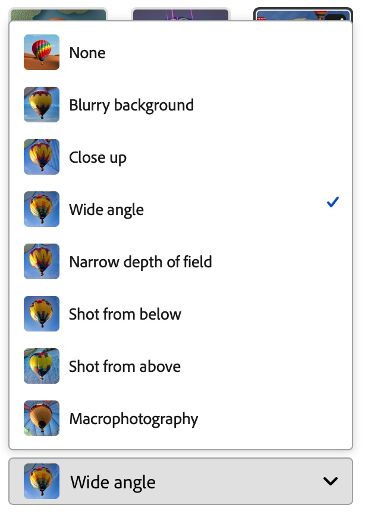Click the Wide angle list item icon

42,209
